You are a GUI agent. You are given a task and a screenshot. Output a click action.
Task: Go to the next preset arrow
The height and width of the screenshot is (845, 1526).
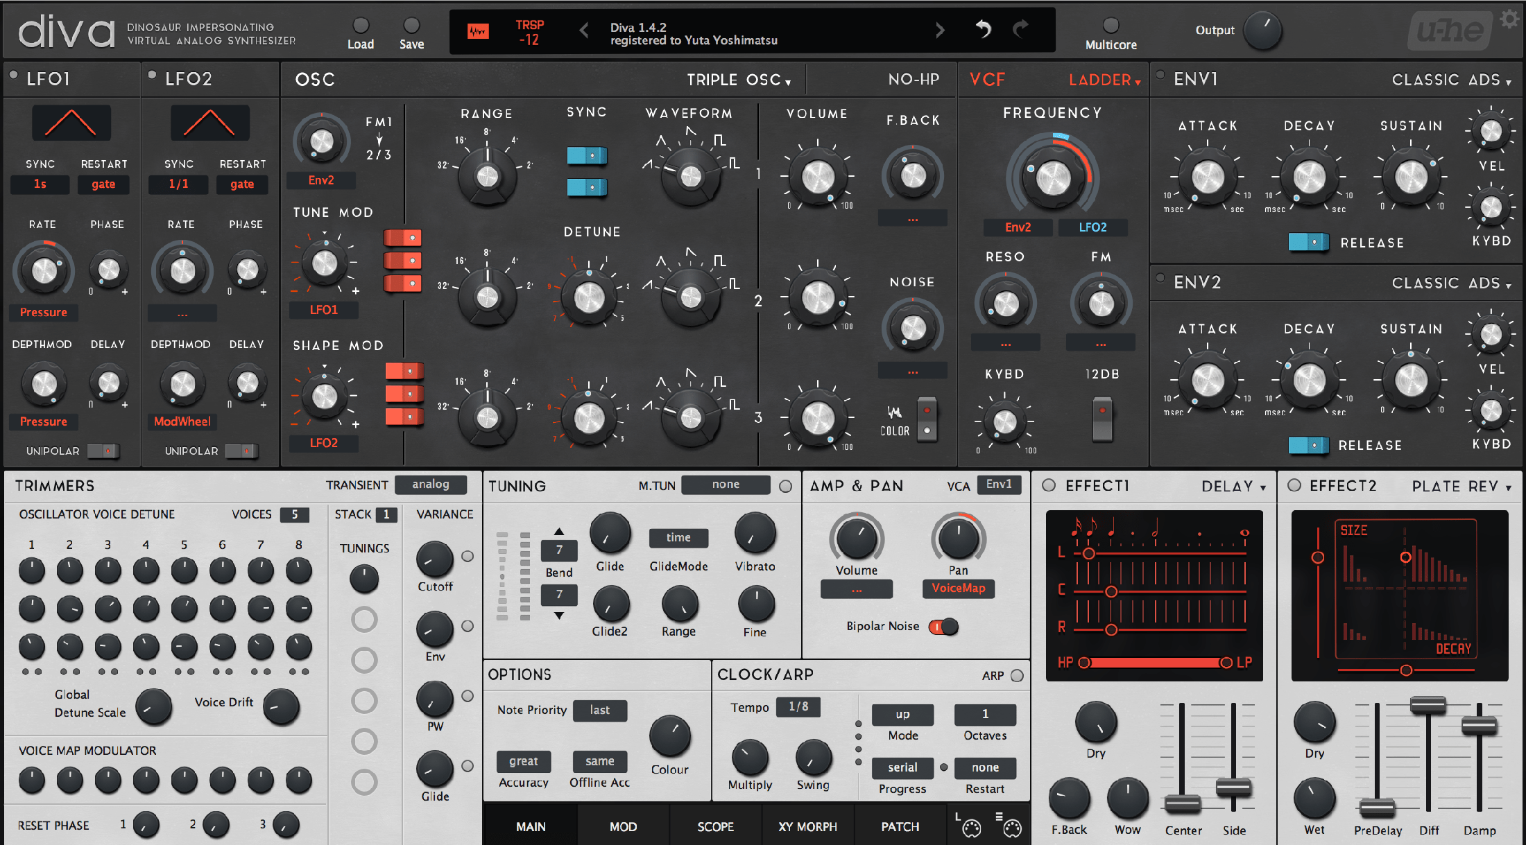[940, 30]
